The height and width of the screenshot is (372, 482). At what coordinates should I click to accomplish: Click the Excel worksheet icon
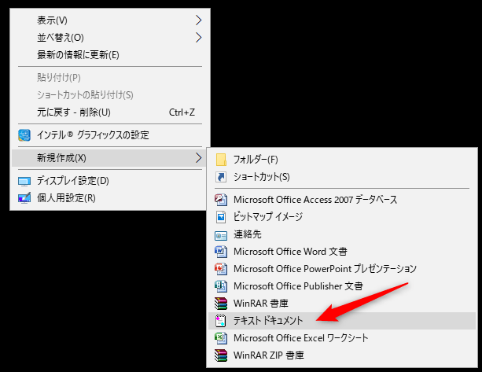[221, 338]
